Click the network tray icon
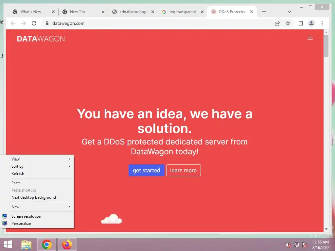The image size is (335, 251). coord(296,245)
